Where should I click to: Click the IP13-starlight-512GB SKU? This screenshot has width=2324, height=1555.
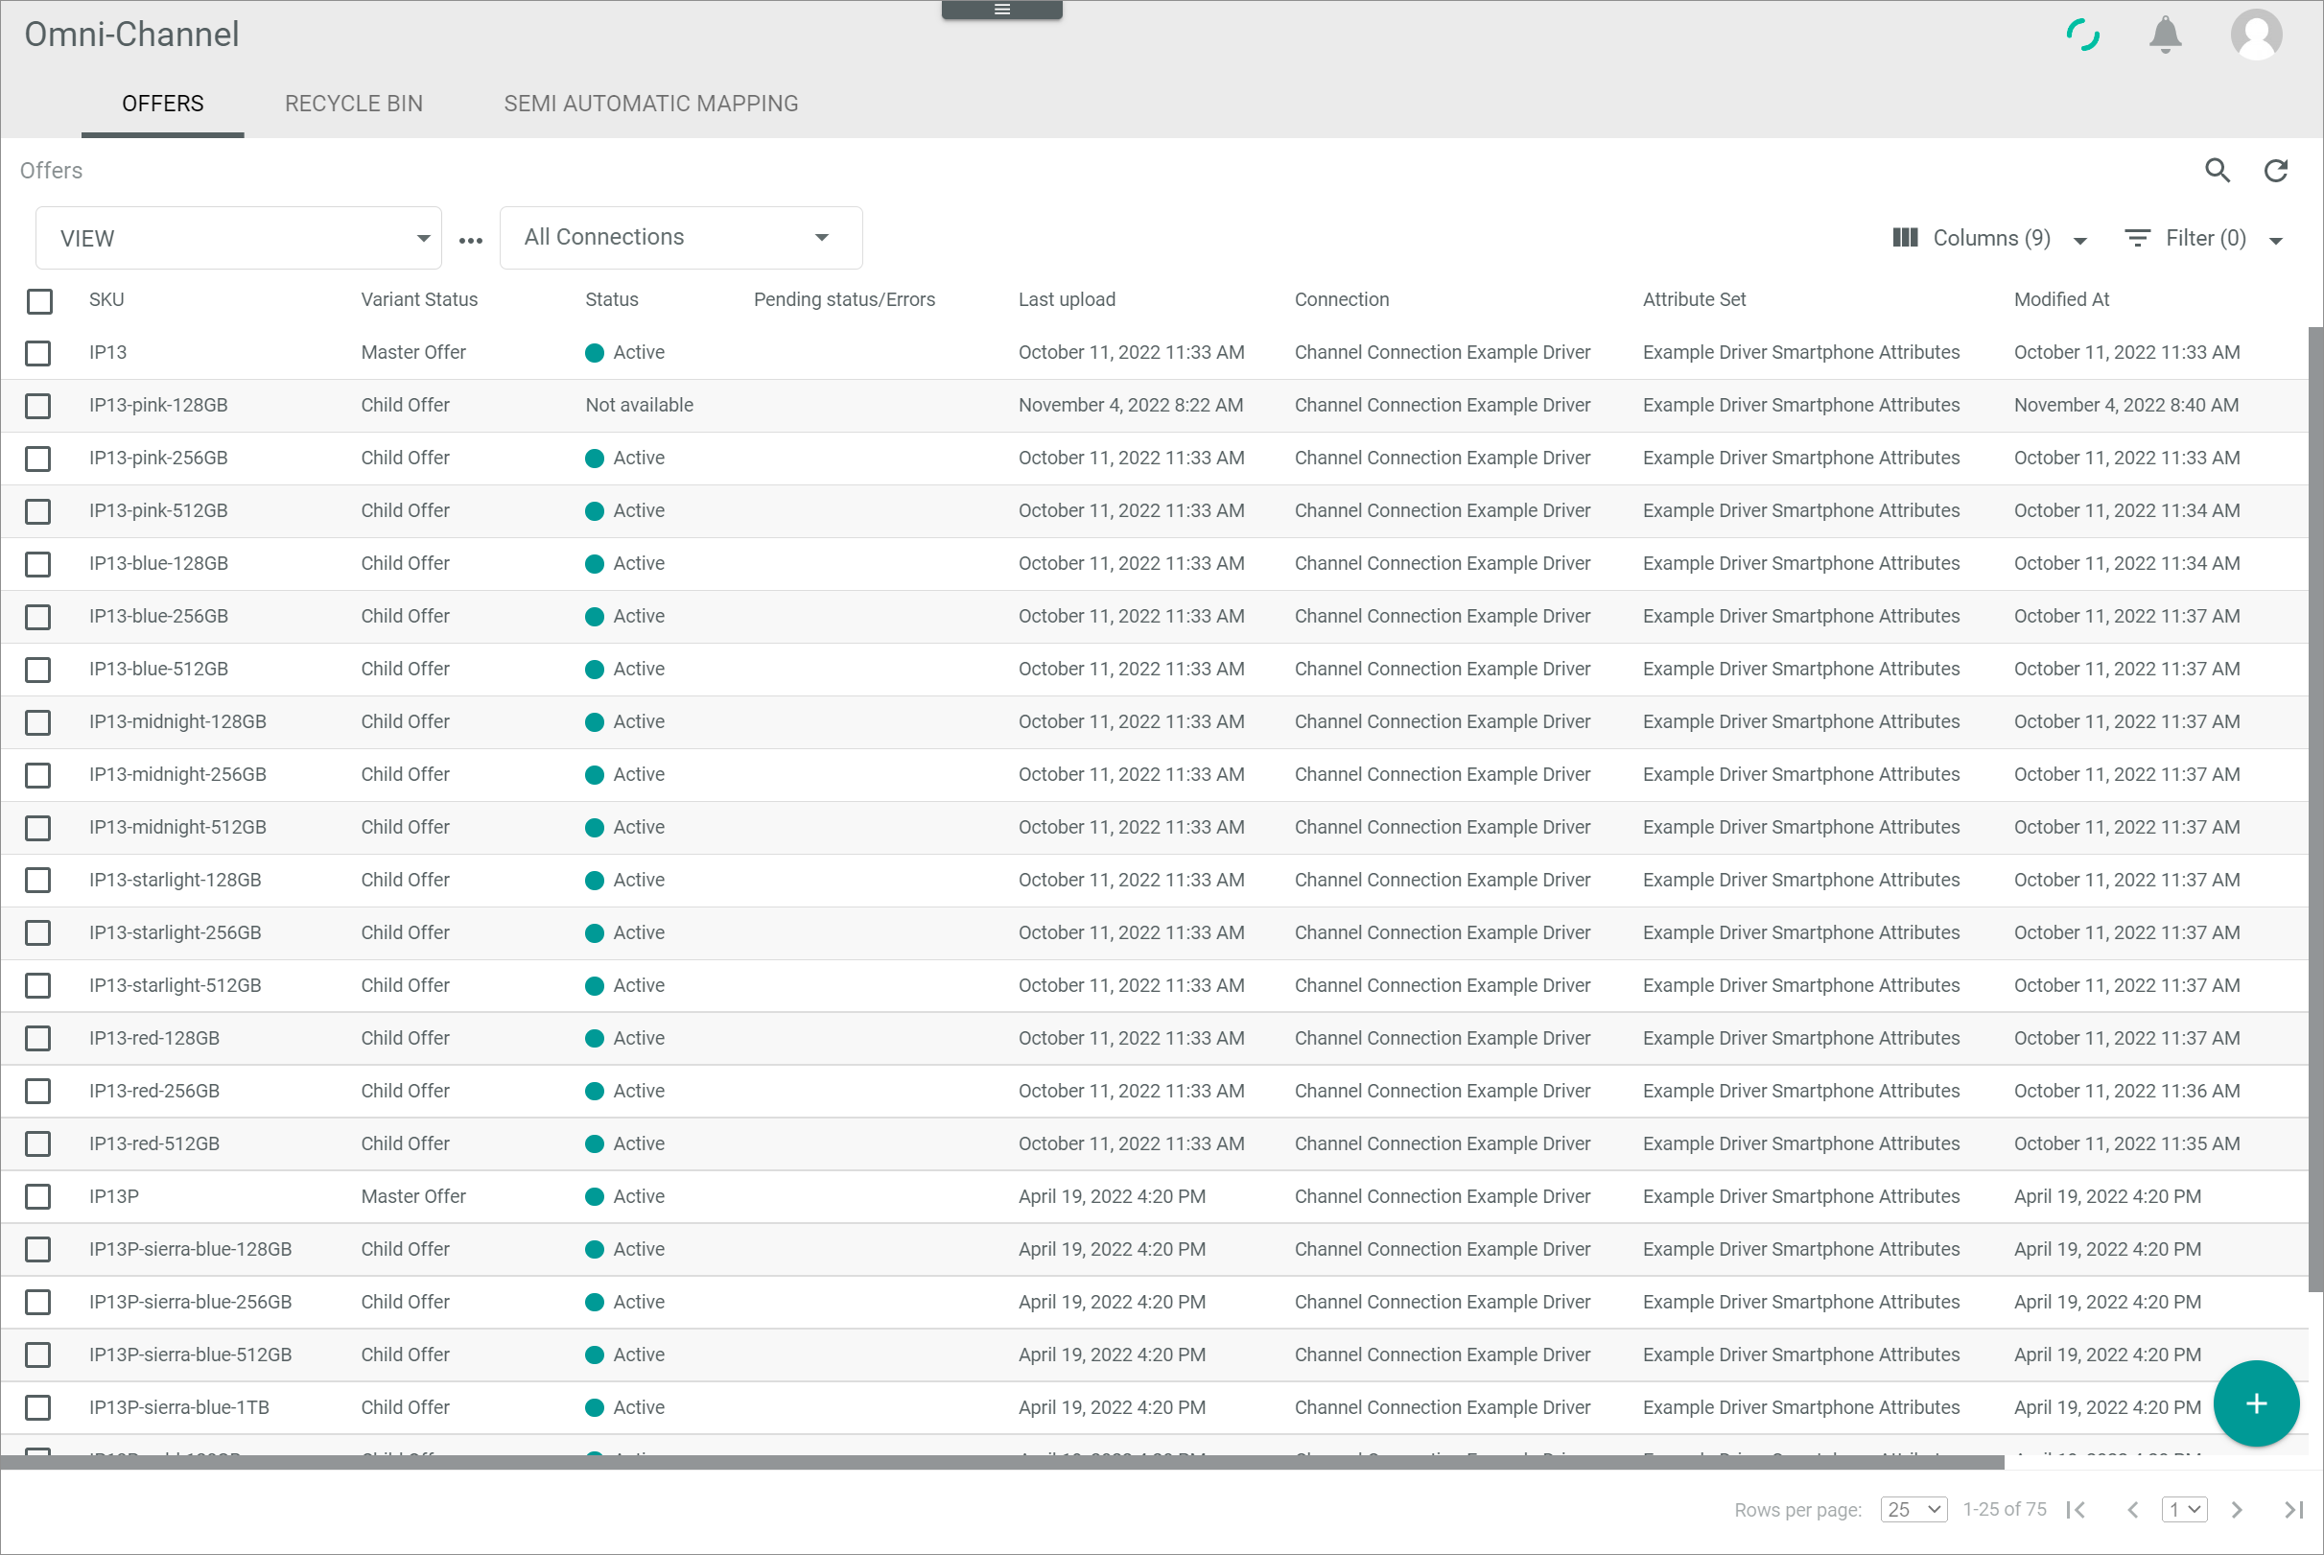point(176,986)
